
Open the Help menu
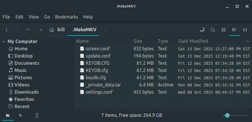[88, 17]
